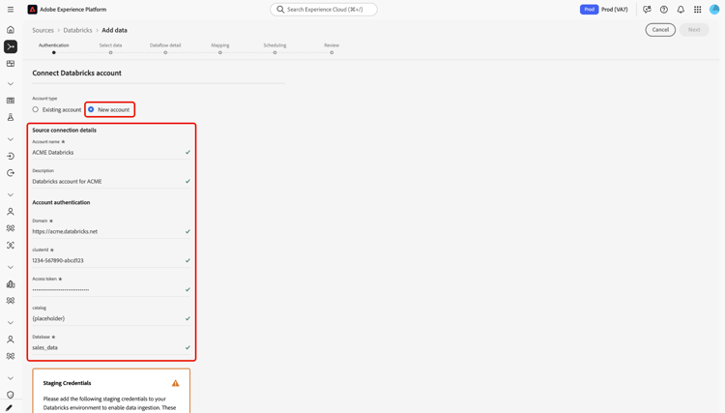Open the help question-mark icon
This screenshot has width=725, height=413.
pos(663,10)
